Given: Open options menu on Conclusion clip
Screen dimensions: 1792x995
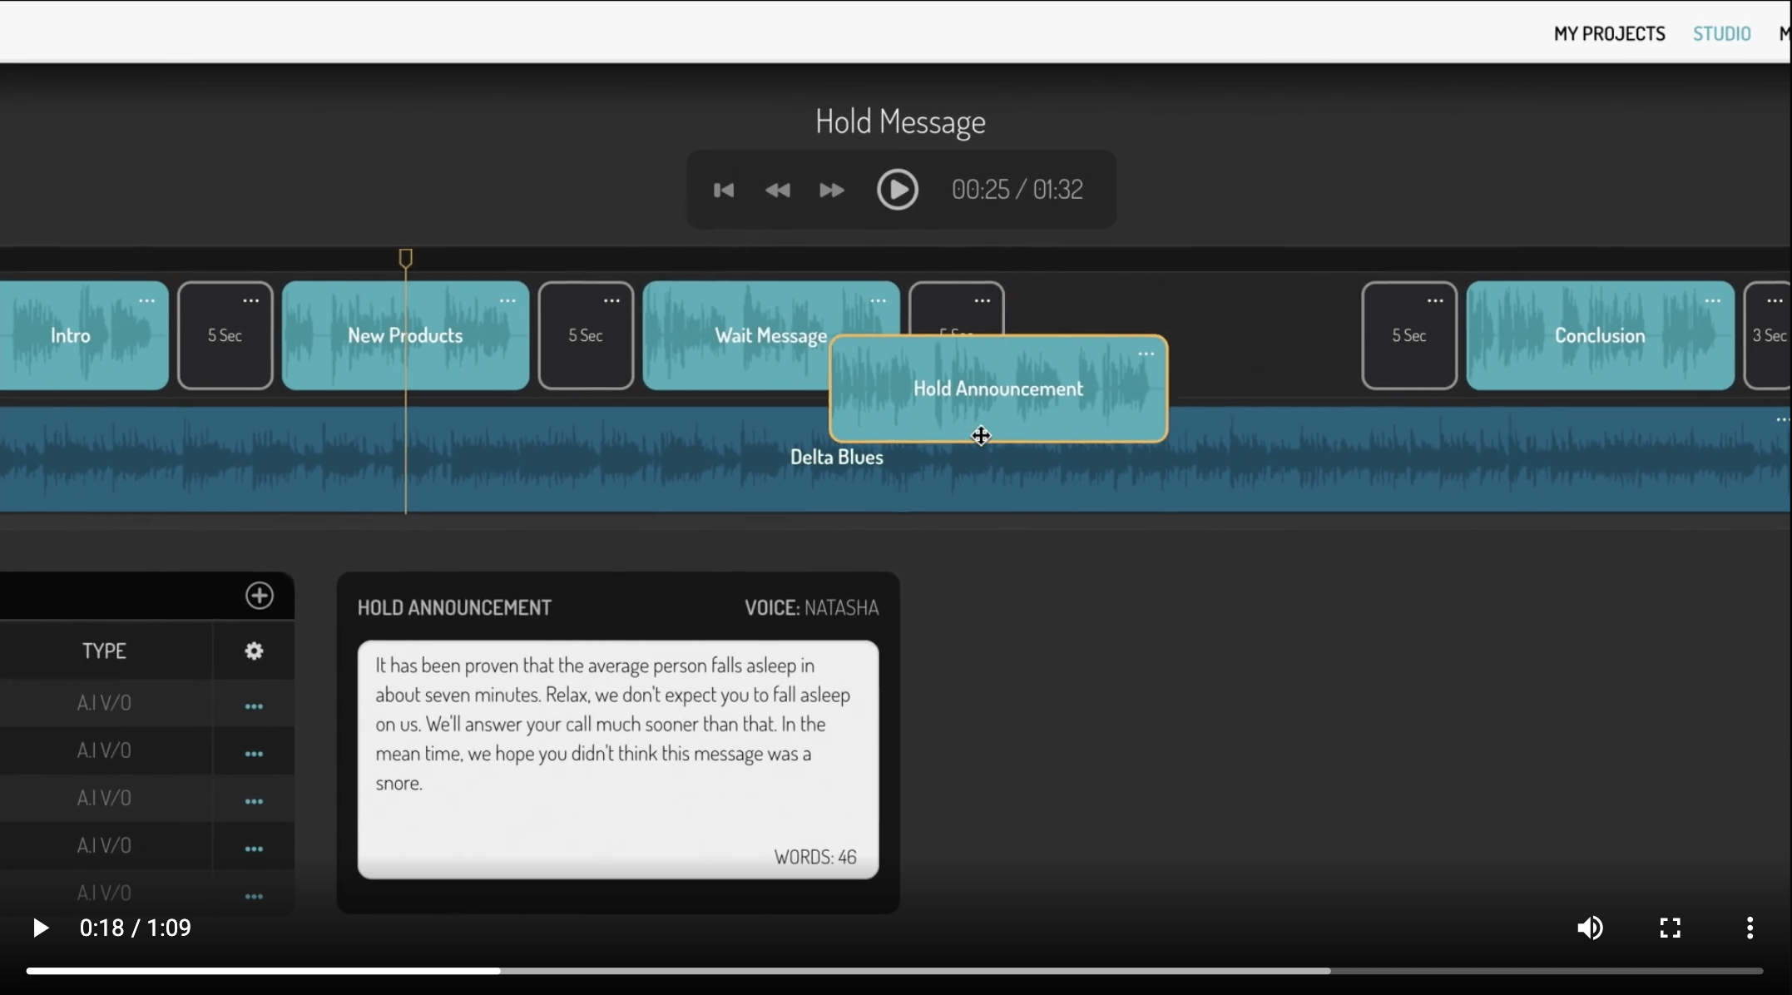Looking at the screenshot, I should click(x=1713, y=301).
